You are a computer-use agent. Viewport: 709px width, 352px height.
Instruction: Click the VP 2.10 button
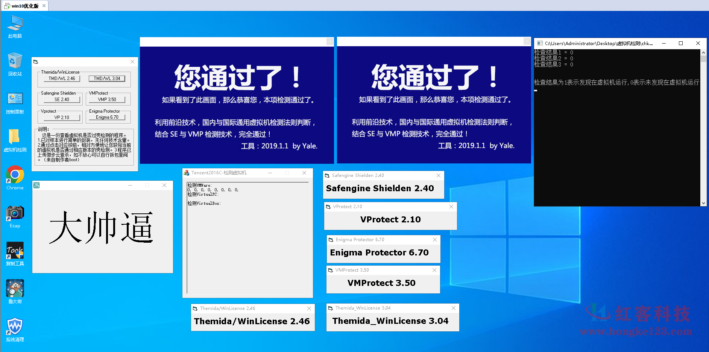(62, 118)
